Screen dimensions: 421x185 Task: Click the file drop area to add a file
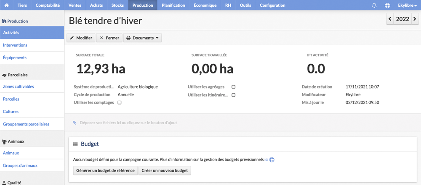[242, 122]
